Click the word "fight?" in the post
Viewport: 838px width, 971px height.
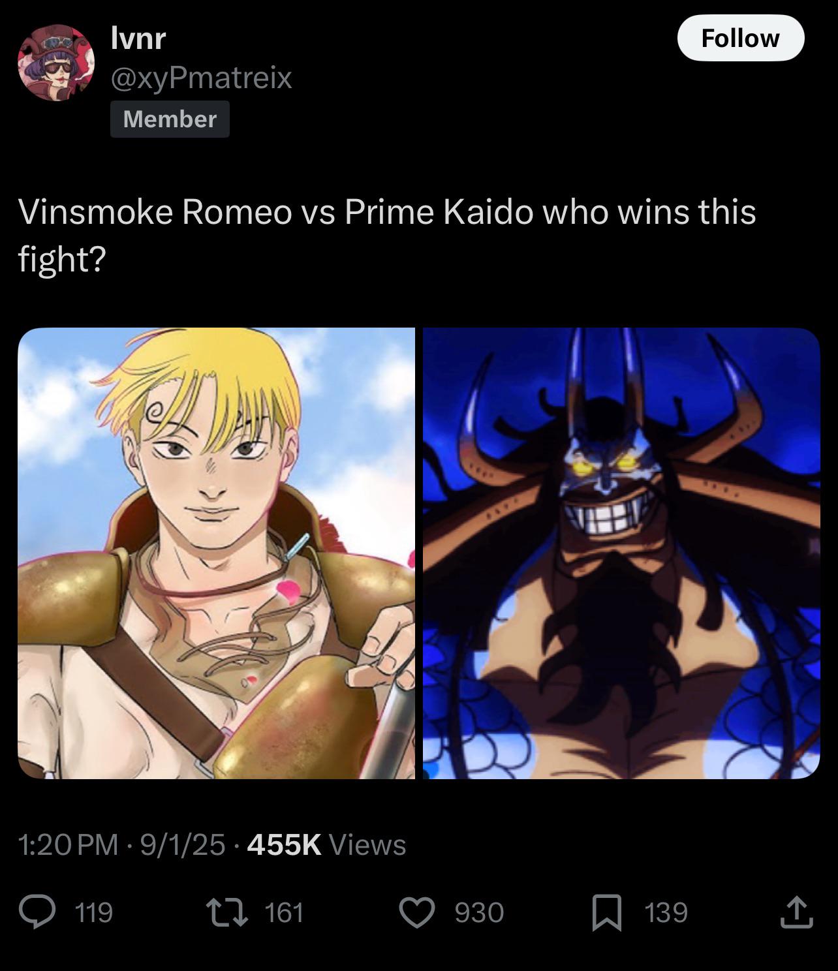[x=62, y=259]
